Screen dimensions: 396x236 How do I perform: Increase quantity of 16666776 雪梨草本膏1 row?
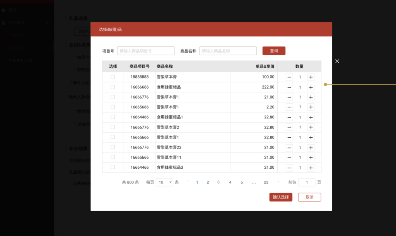(x=311, y=97)
